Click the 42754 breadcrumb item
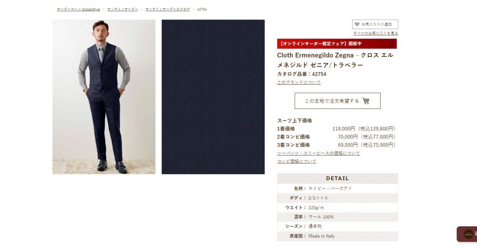 coord(202,9)
